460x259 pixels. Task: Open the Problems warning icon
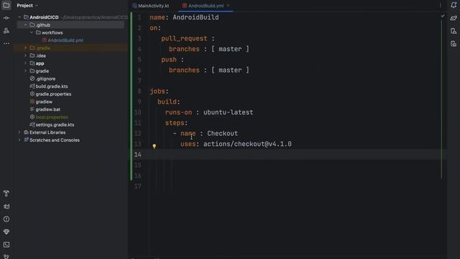pos(6,219)
